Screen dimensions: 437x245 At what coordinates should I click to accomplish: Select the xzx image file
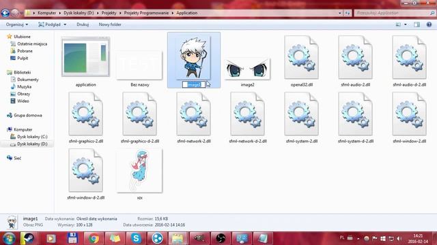coord(139,171)
